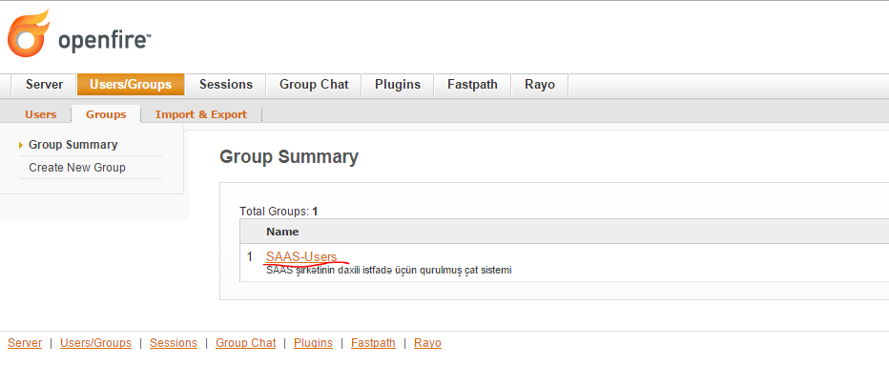This screenshot has width=889, height=365.
Task: Click footer Rayo link
Action: pos(427,343)
